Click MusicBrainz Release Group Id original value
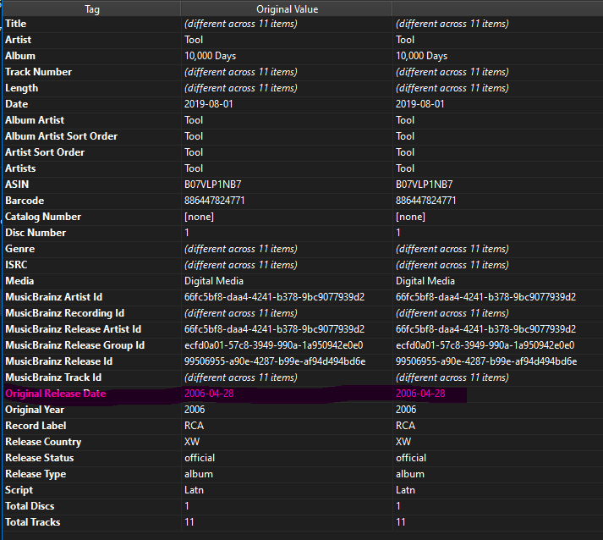The image size is (603, 540). tap(274, 345)
